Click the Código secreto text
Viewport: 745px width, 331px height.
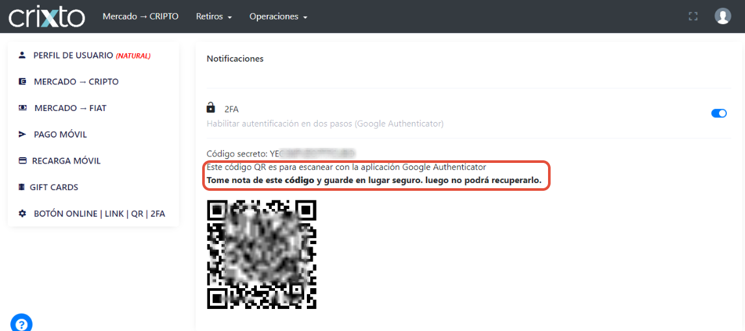pyautogui.click(x=281, y=154)
